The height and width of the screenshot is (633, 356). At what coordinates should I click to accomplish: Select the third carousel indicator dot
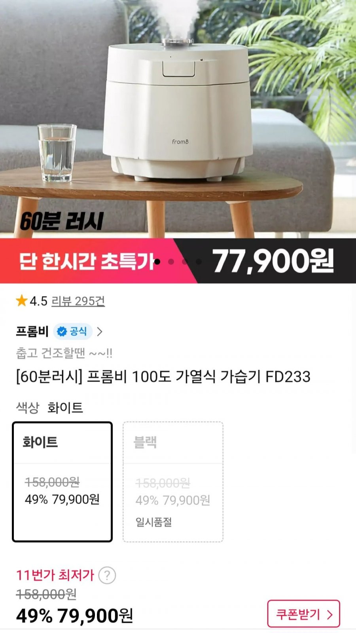pos(185,262)
